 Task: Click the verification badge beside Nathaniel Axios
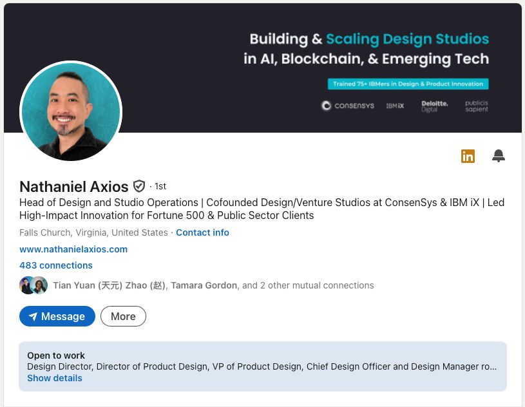point(139,186)
